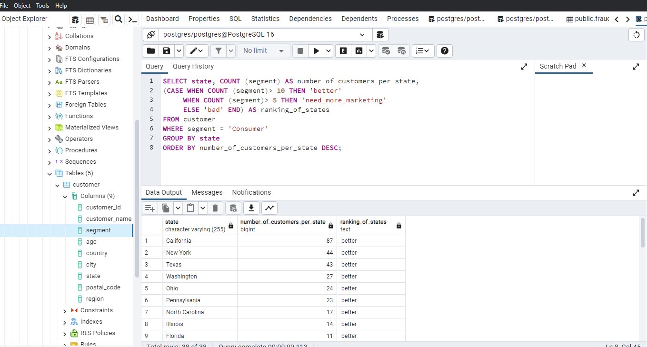Collapse the customer table tree node
647x347 pixels.
[x=57, y=185]
